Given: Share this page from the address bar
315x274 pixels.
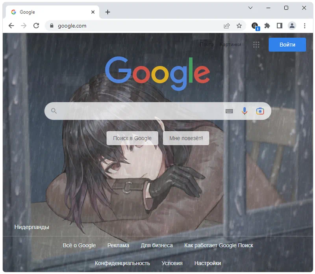Looking at the screenshot, I should [x=227, y=26].
